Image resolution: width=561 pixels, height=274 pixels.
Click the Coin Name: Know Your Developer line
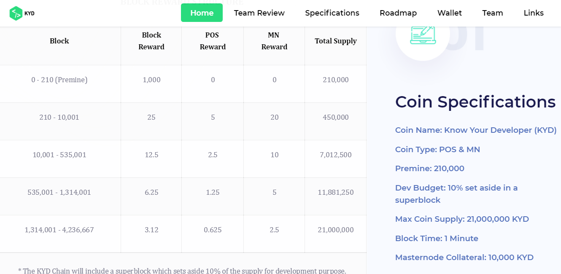[x=476, y=130]
